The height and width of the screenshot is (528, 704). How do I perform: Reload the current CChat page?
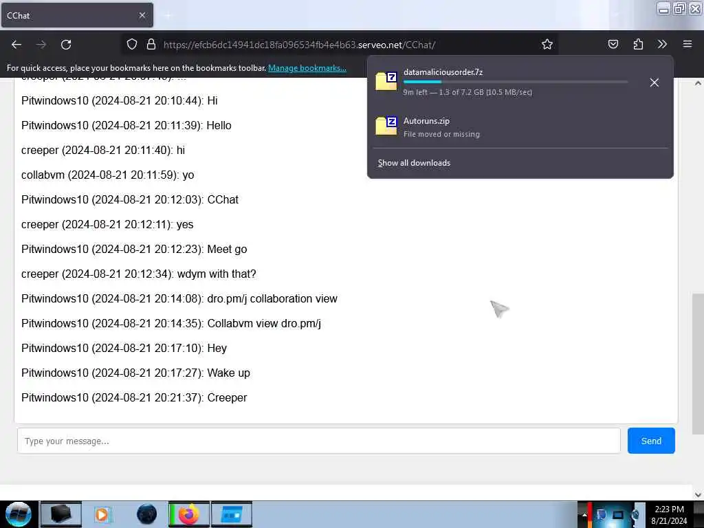(66, 45)
